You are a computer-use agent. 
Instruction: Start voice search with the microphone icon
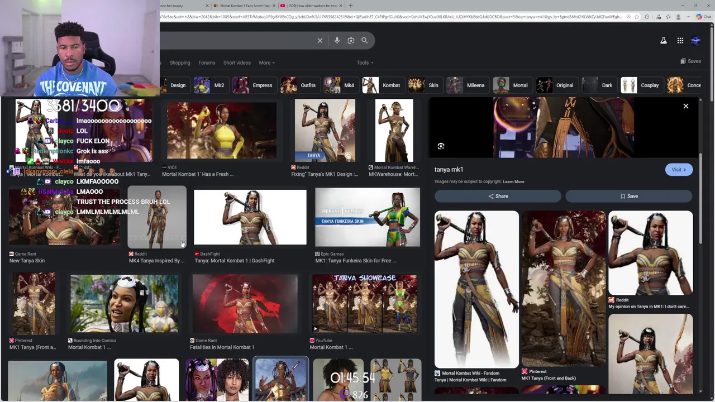click(x=337, y=40)
